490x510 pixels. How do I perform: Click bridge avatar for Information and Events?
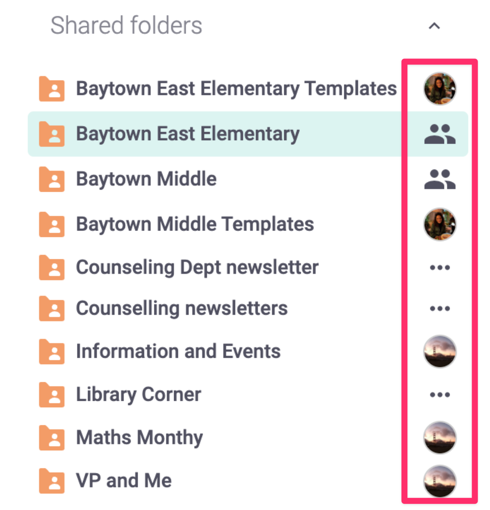pyautogui.click(x=440, y=351)
